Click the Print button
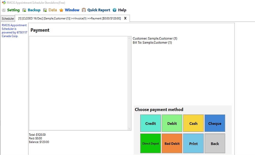The image size is (255, 155). click(x=193, y=143)
